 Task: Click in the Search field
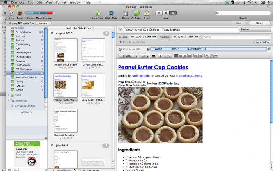click(x=243, y=13)
